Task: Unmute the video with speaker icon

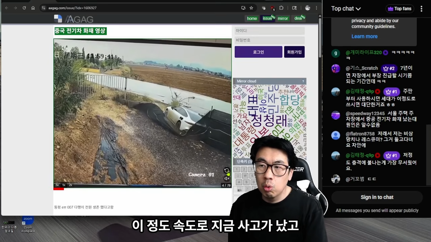Action: (227, 178)
